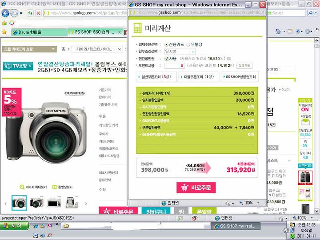Open the main browser zoom 100% dropdown
Screen dimensions: 320x240
coord(312,218)
